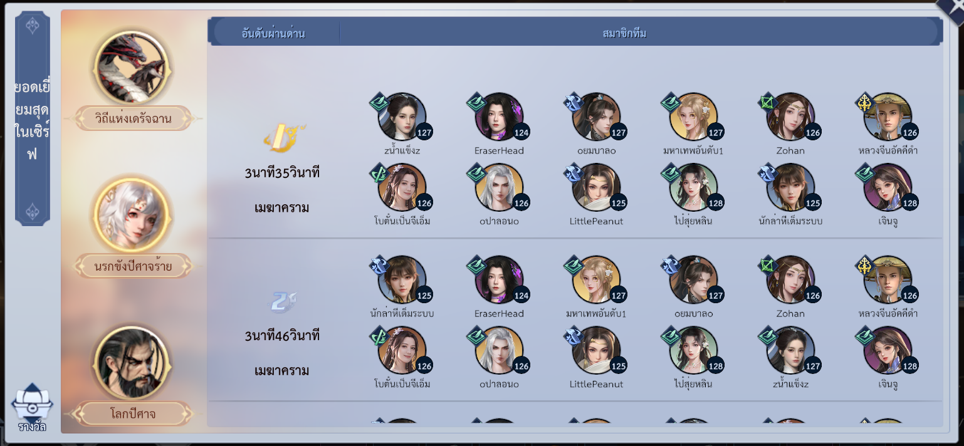964x446 pixels.
Task: Click the นรกขังปีศาจร้าย label tab
Action: click(x=134, y=266)
